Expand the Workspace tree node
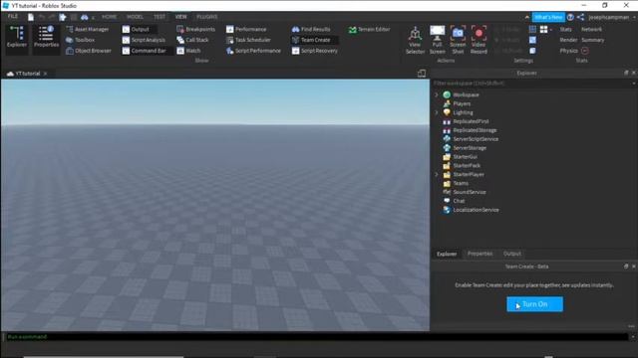 437,94
